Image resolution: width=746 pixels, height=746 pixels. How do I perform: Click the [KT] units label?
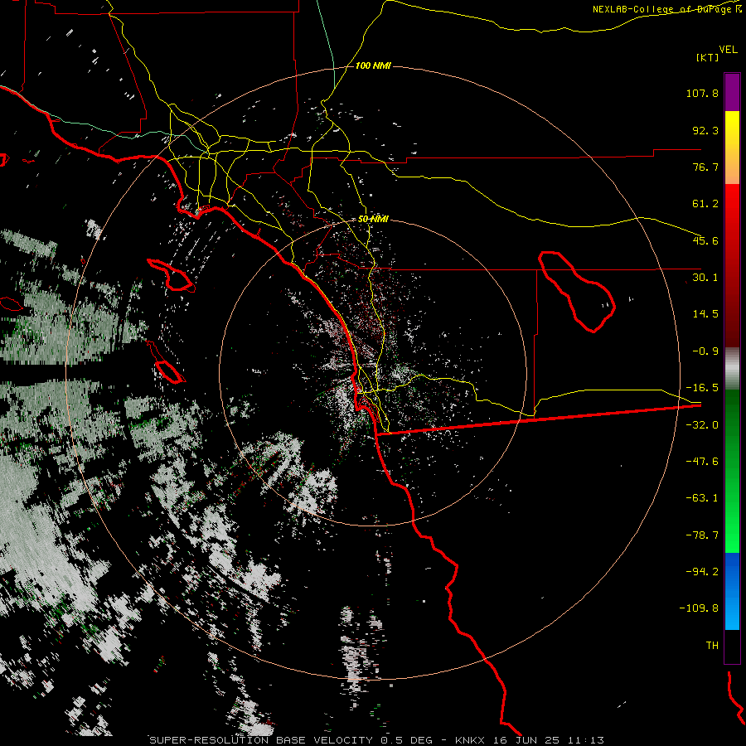[x=708, y=57]
